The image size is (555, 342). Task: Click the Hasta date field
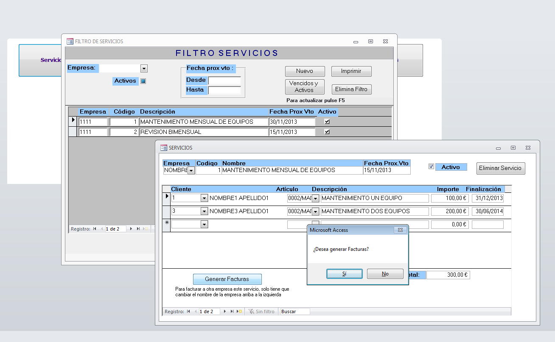224,90
